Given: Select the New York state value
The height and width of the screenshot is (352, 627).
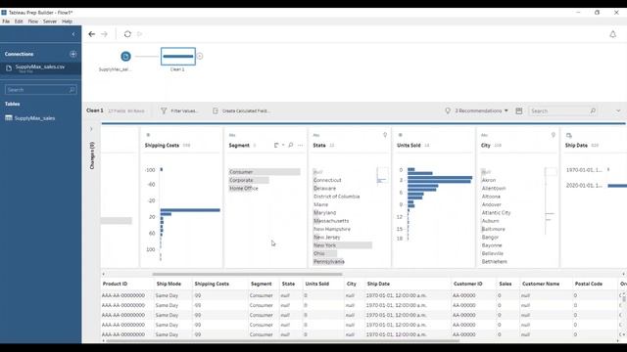Looking at the screenshot, I should (x=342, y=245).
